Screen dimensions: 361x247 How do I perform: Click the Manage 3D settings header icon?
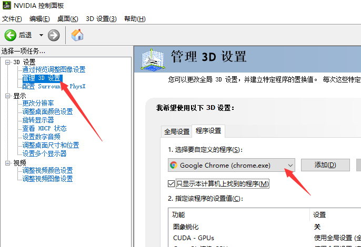click(153, 59)
